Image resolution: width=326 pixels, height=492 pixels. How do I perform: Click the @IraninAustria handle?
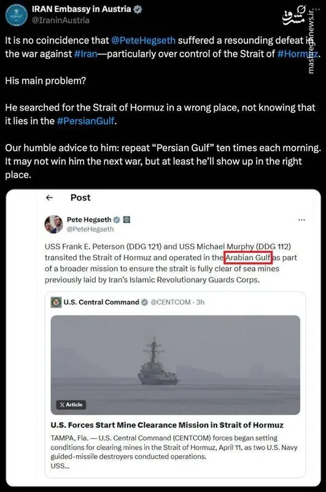coord(60,20)
